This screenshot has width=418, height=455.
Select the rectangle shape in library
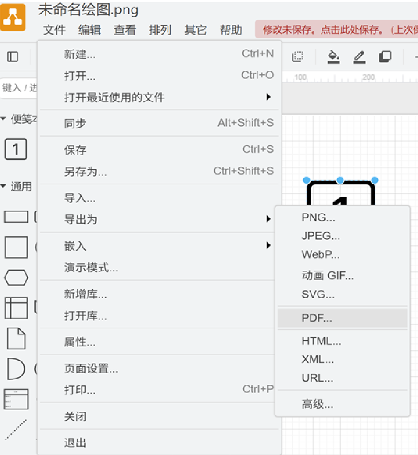(x=16, y=217)
